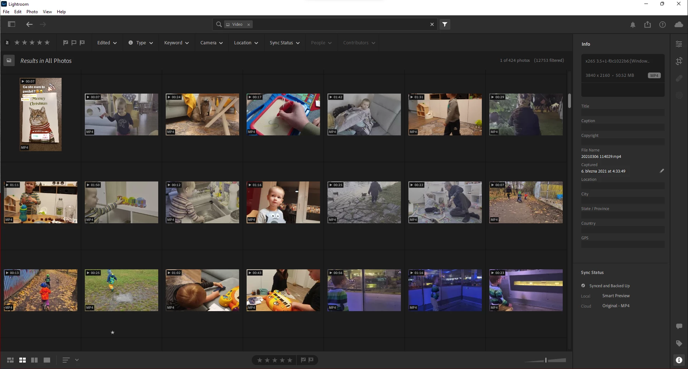Filter by rejected flag status
688x369 pixels.
click(x=82, y=43)
